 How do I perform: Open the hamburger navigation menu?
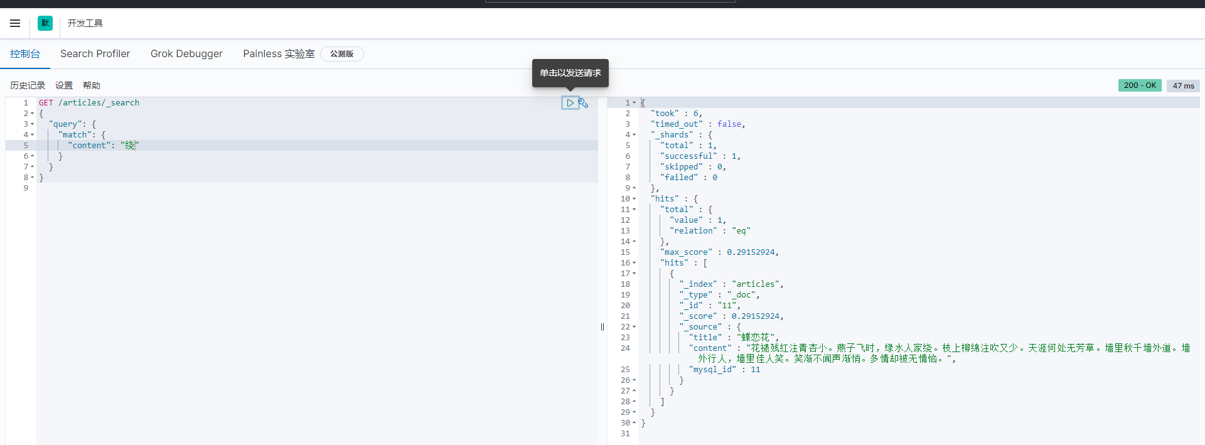click(15, 23)
